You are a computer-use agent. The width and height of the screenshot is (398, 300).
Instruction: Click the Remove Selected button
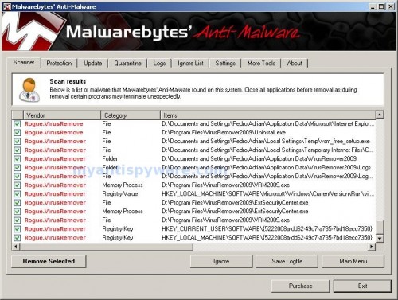(x=49, y=261)
